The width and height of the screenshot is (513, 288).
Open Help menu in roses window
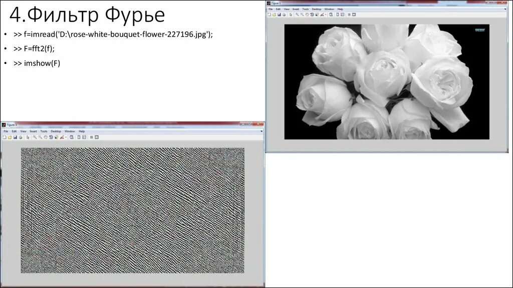[340, 9]
